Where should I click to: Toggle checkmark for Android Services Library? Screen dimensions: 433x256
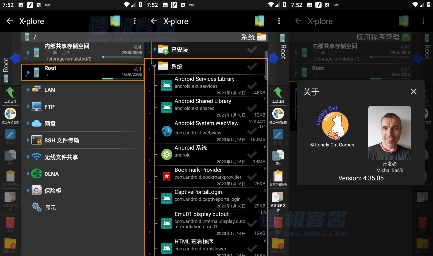coord(252,86)
